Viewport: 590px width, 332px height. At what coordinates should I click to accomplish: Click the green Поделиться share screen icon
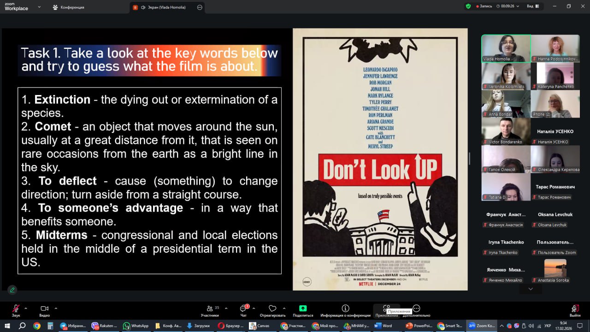(303, 308)
